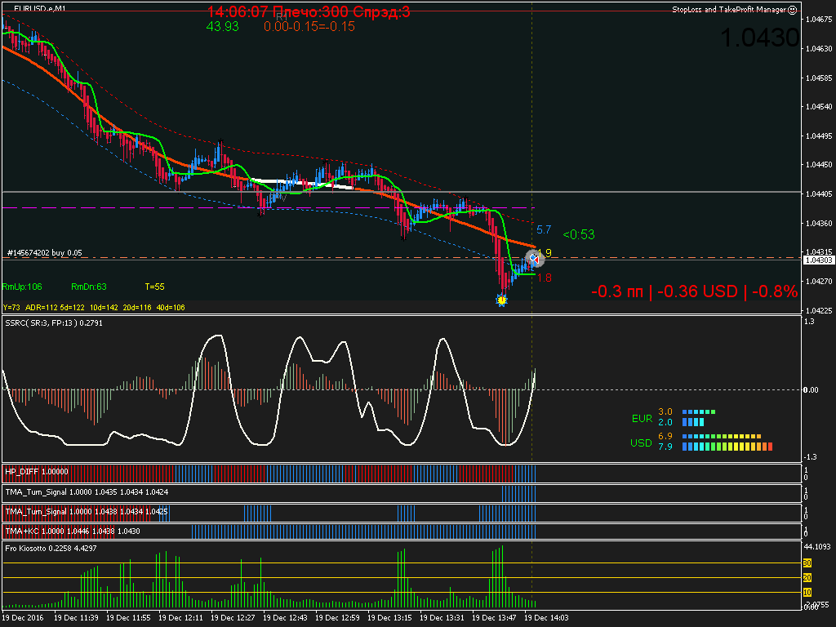Screen dimensions: 836x627
Task: Click the 'RmUp:106' label
Action: (x=22, y=287)
